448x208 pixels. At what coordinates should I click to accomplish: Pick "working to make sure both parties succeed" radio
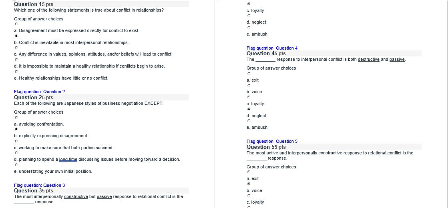click(x=16, y=141)
